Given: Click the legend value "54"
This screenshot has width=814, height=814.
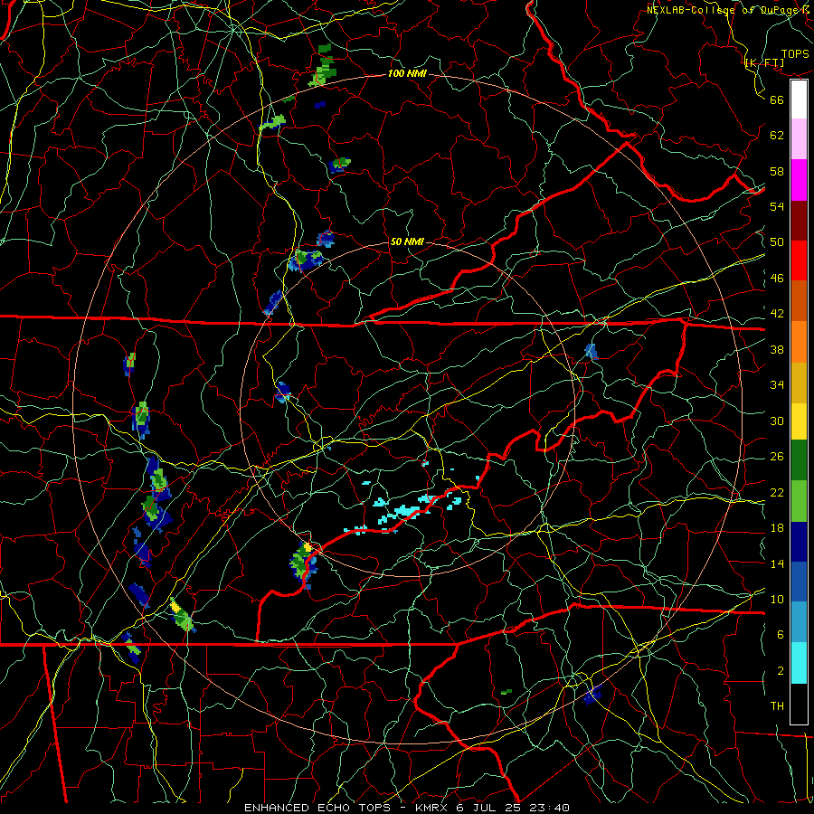Looking at the screenshot, I should click(777, 206).
